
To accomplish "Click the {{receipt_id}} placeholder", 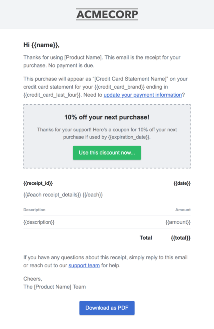I will pyautogui.click(x=38, y=183).
